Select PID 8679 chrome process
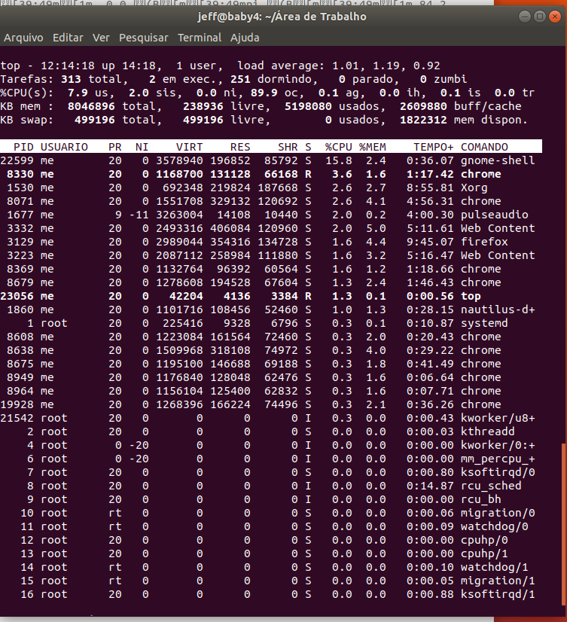Image resolution: width=567 pixels, height=622 pixels. pos(20,282)
